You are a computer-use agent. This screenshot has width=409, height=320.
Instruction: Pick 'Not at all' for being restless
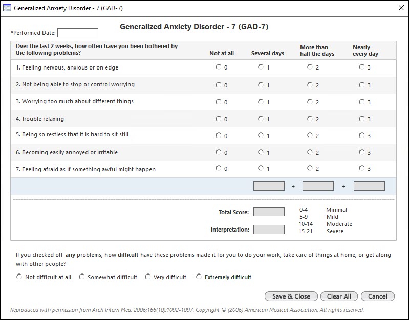click(219, 135)
